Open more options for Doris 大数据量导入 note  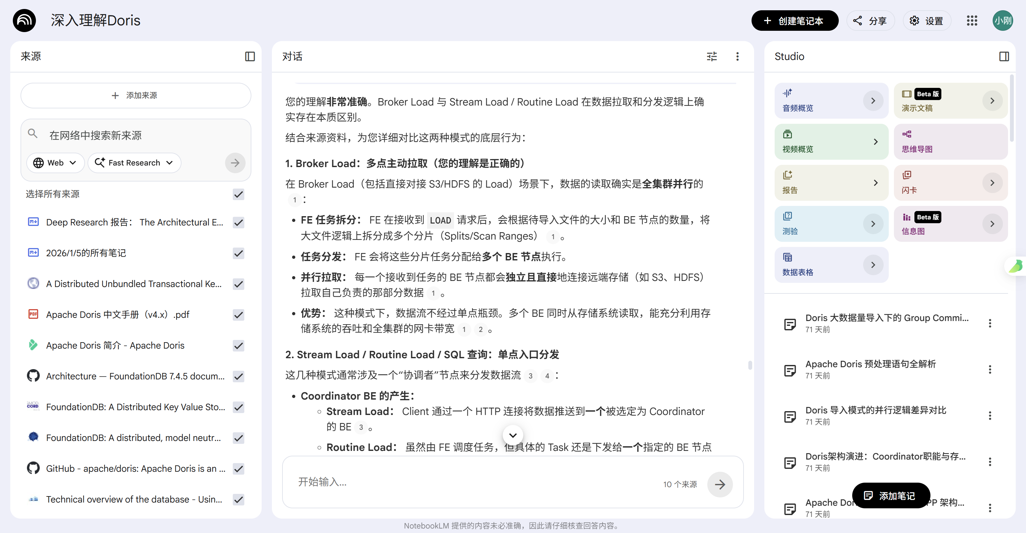pyautogui.click(x=990, y=324)
